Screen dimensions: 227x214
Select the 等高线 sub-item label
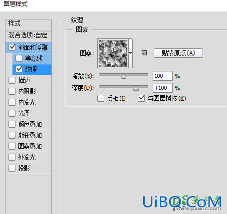[x=34, y=58]
